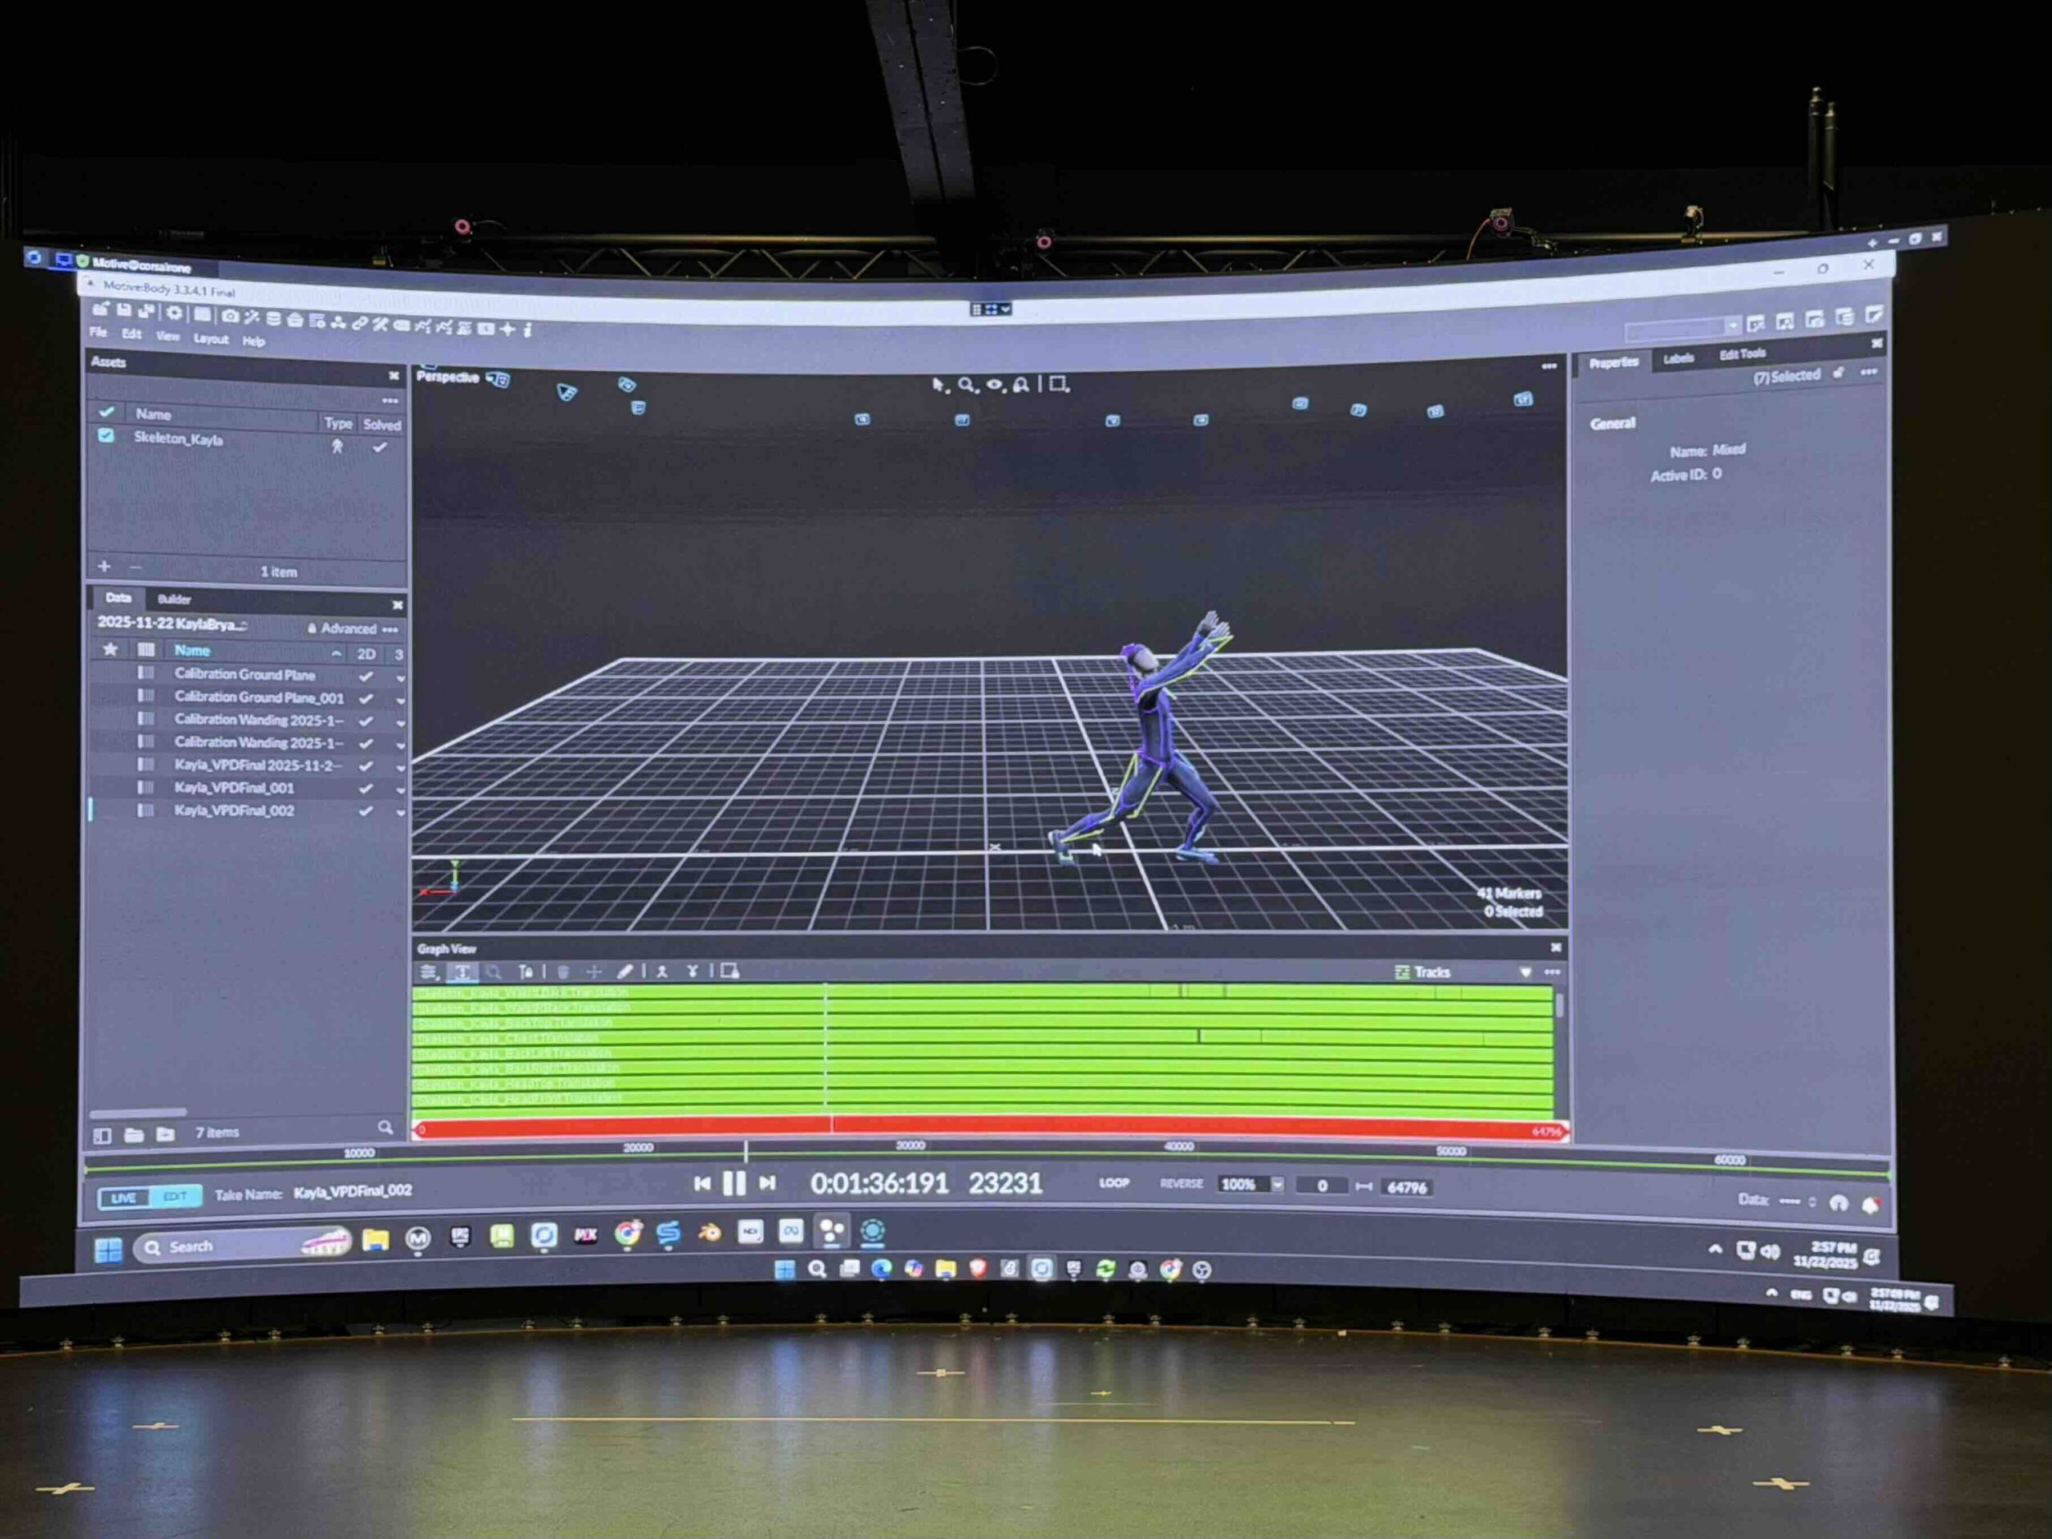Uncheck the Skeleton_Kayla asset checkbox
Viewport: 2052px width, 1539px height.
click(x=107, y=435)
